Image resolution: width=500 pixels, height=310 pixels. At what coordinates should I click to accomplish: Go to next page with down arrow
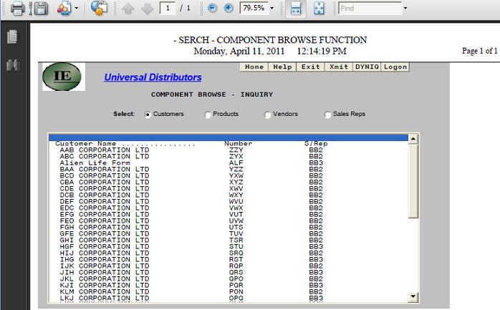coord(147,9)
